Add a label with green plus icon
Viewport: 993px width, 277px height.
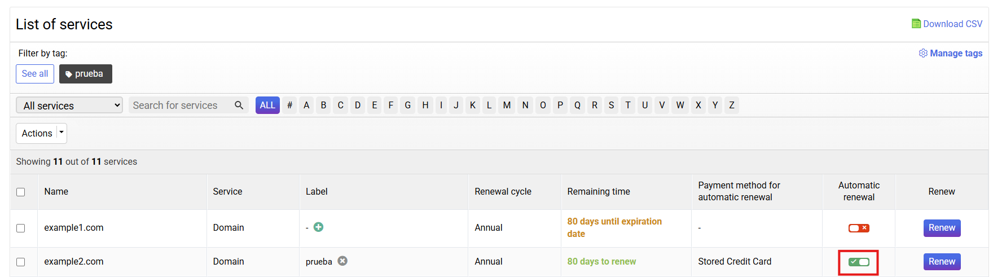pos(318,227)
